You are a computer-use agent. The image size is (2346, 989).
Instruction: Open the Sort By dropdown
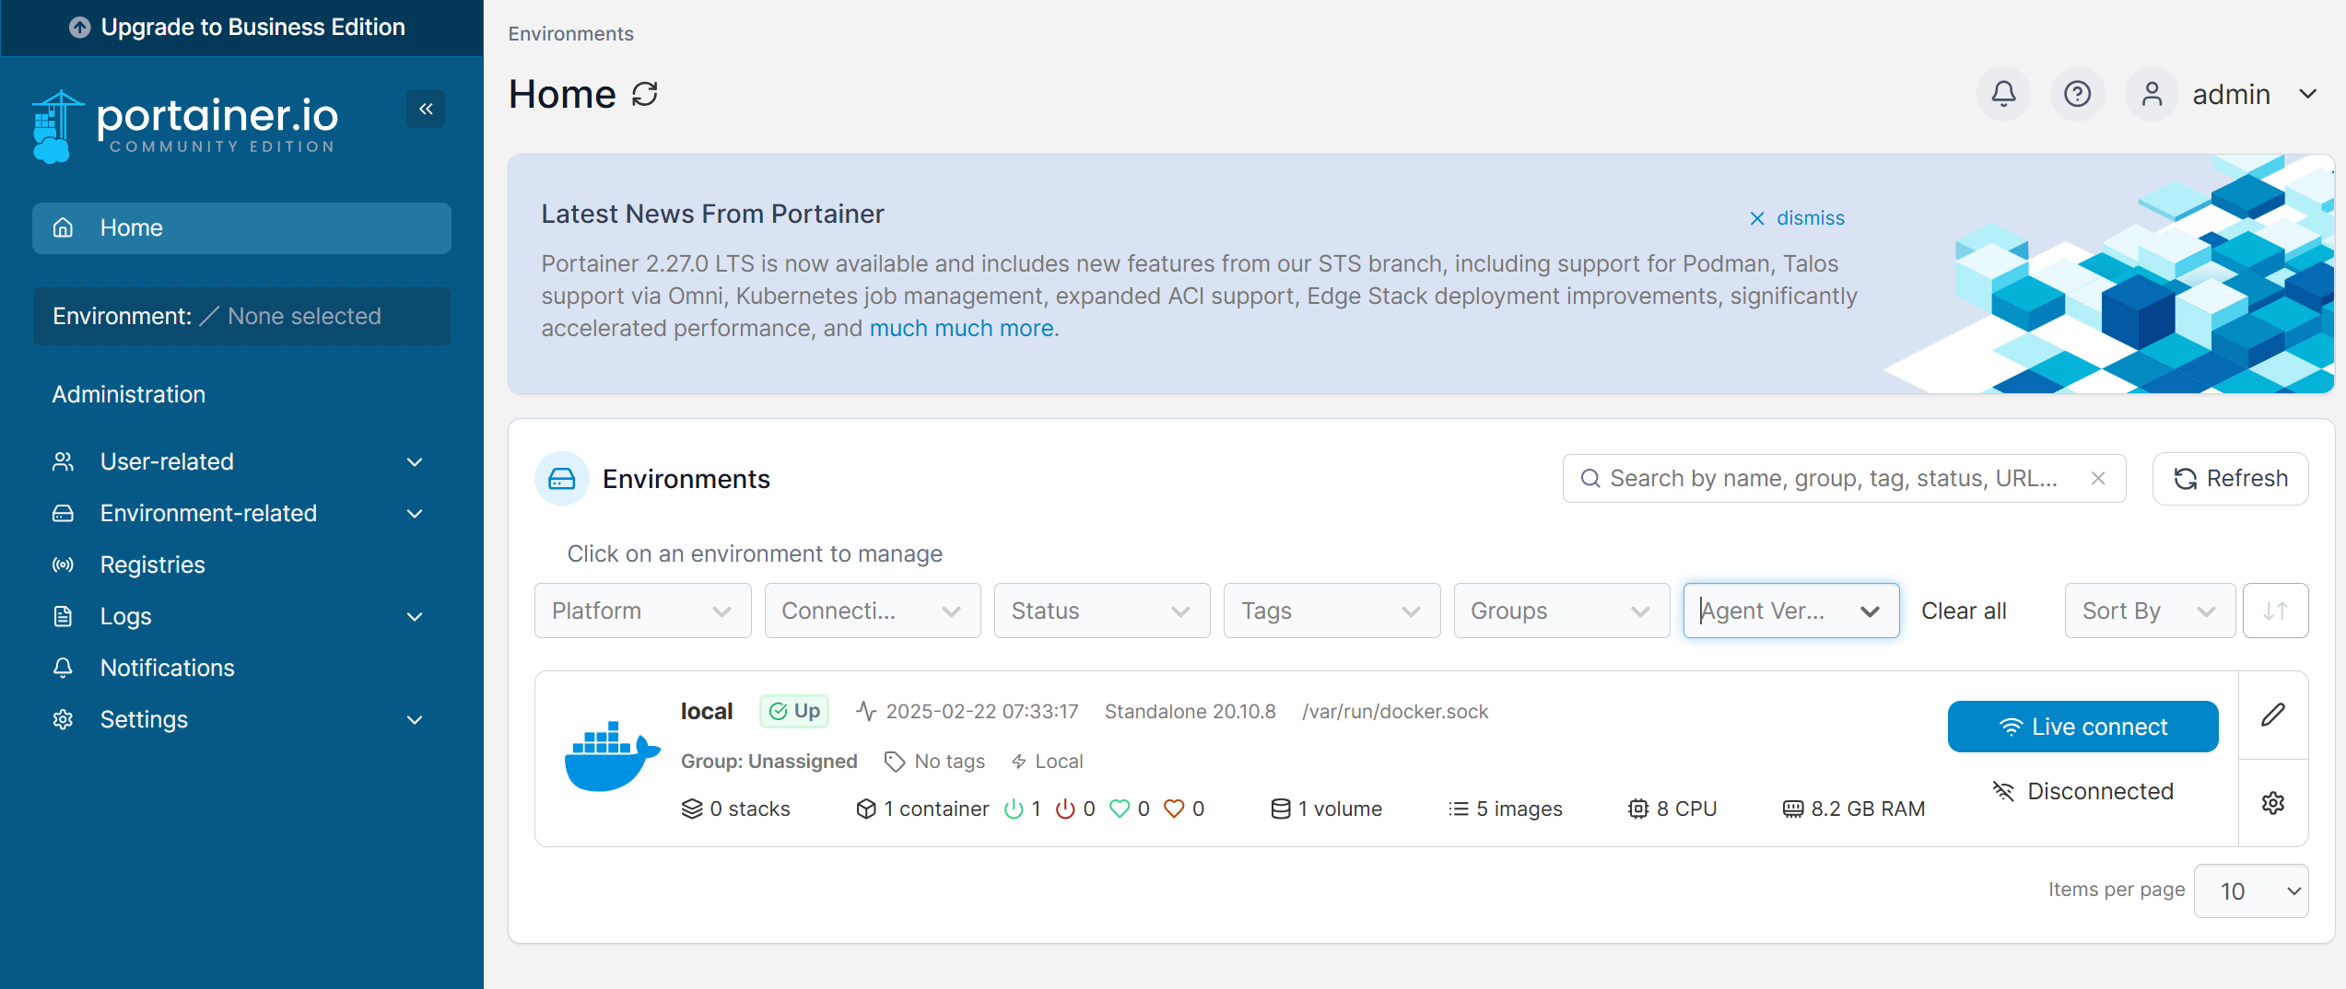pyautogui.click(x=2148, y=611)
